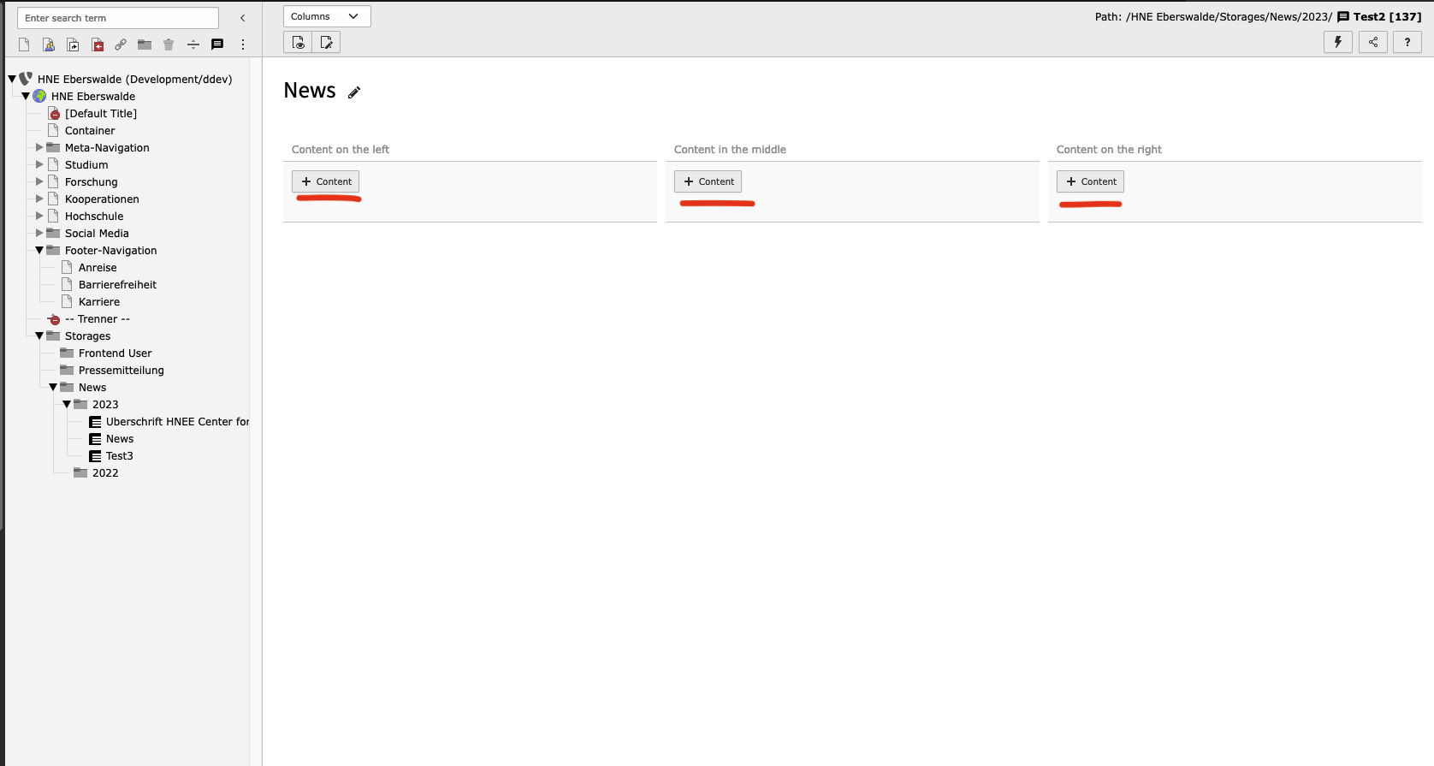Expand the Meta-Navigation tree node
This screenshot has width=1434, height=766.
pos(39,147)
